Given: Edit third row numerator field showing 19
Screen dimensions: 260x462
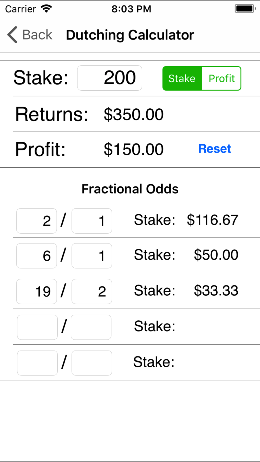Looking at the screenshot, I should coord(37,292).
